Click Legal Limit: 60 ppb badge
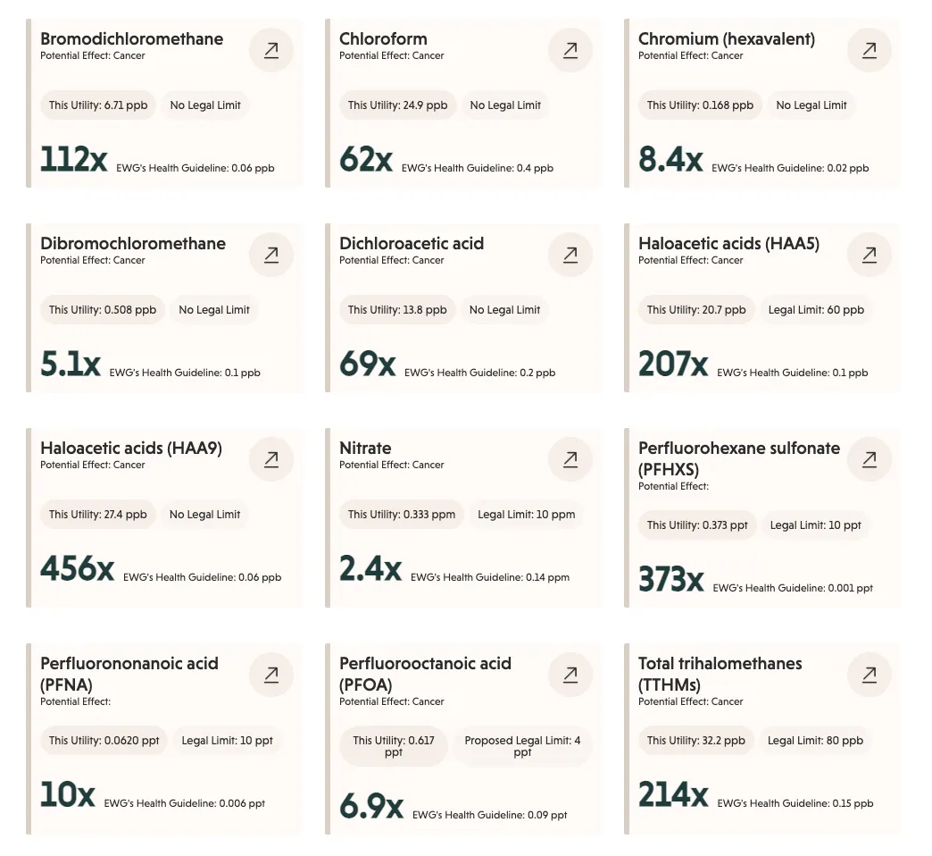The image size is (932, 856). tap(816, 310)
